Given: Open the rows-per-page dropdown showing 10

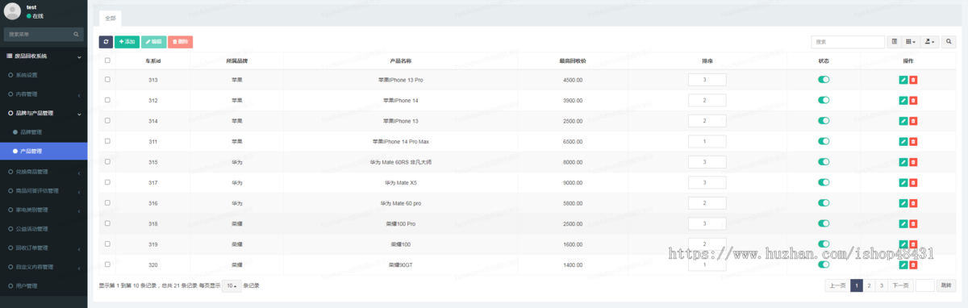Looking at the screenshot, I should pos(232,285).
